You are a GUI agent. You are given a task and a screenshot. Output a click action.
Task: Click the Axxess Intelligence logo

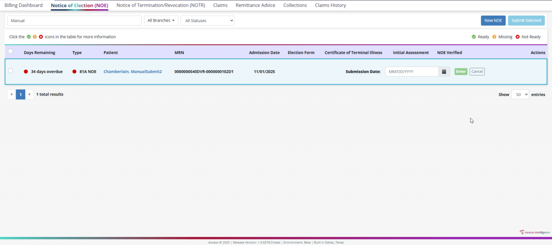point(535,232)
